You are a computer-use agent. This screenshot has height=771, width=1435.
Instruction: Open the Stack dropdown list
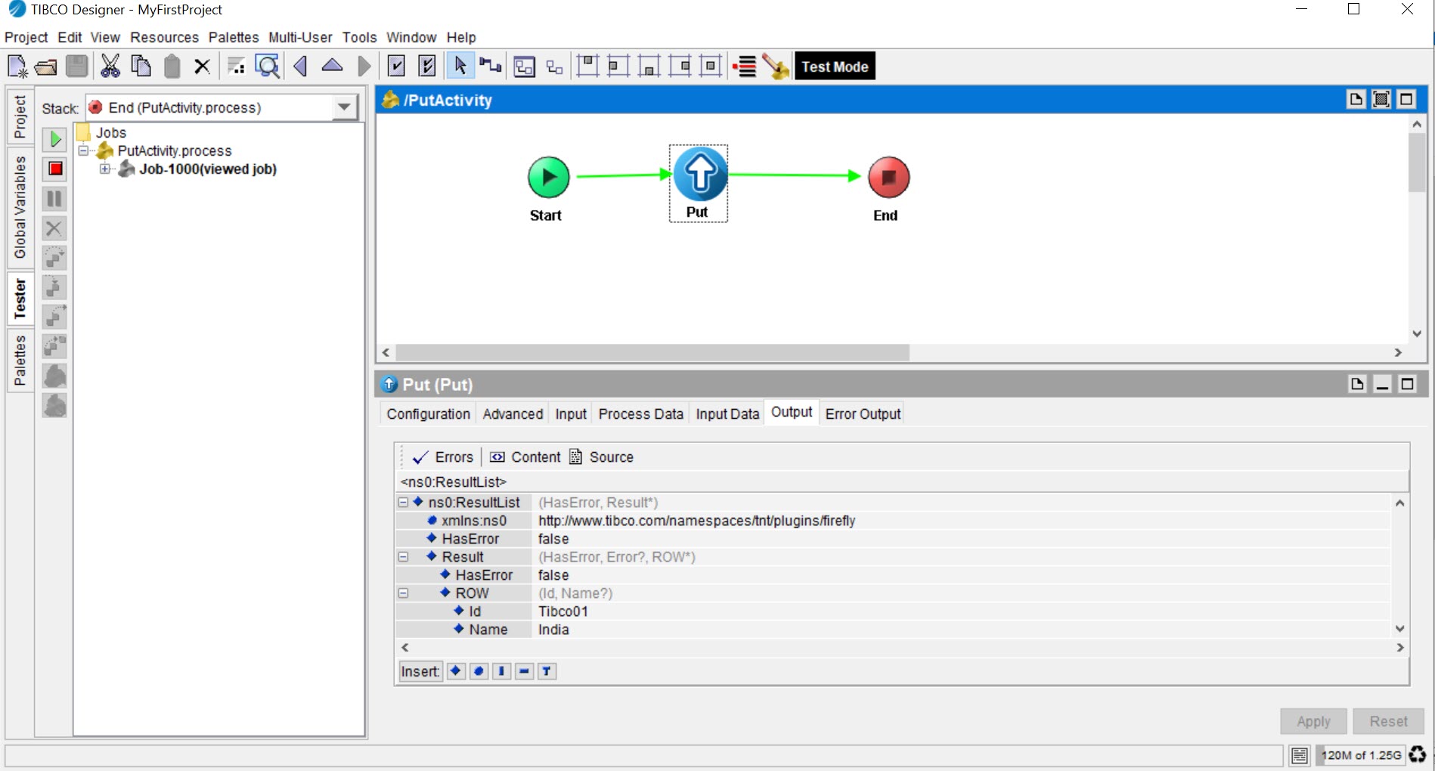(x=345, y=107)
